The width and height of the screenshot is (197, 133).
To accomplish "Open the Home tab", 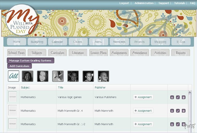I will tap(17, 41).
